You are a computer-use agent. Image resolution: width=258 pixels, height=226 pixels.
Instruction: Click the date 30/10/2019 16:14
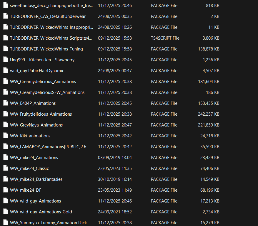115,179
